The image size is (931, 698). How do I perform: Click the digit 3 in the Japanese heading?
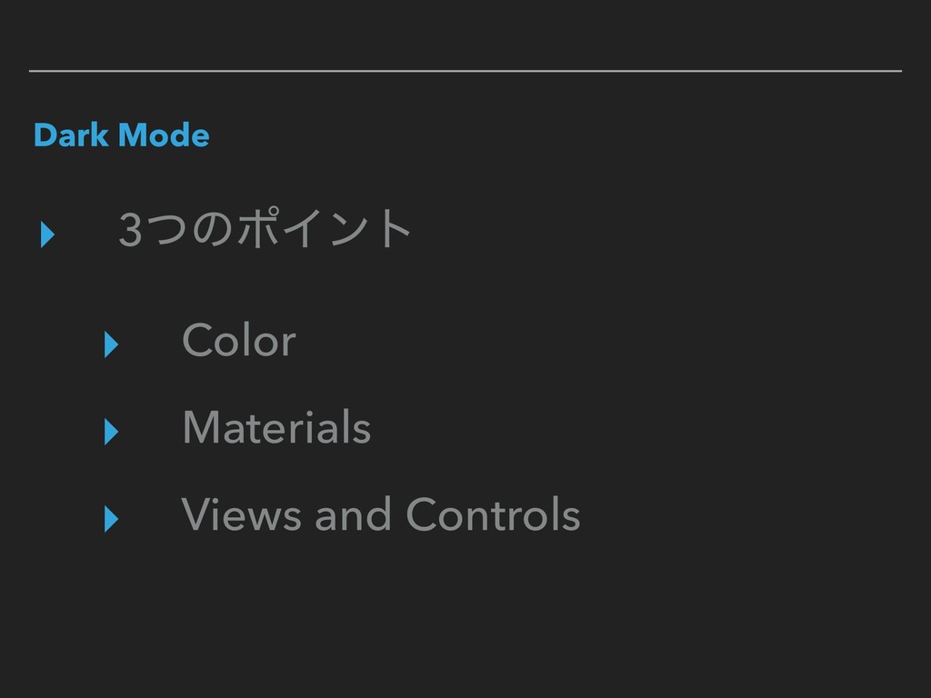click(x=130, y=230)
